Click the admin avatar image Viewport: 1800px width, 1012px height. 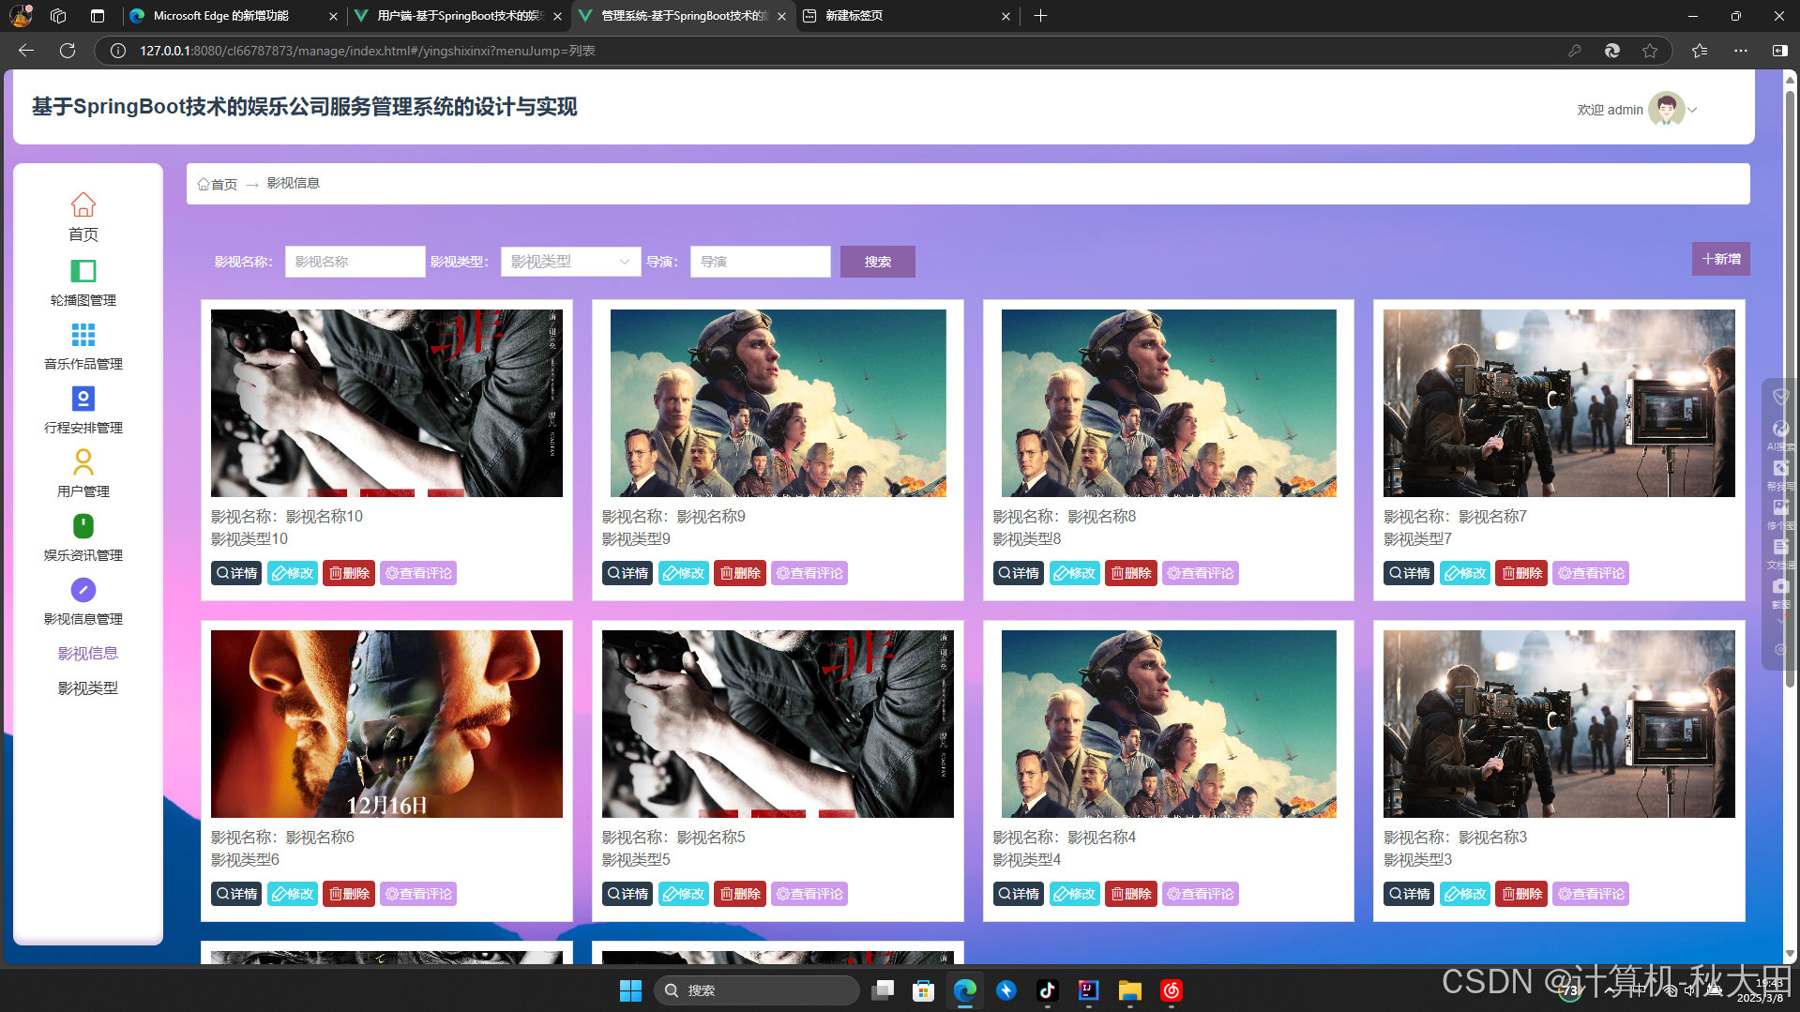(x=1667, y=109)
